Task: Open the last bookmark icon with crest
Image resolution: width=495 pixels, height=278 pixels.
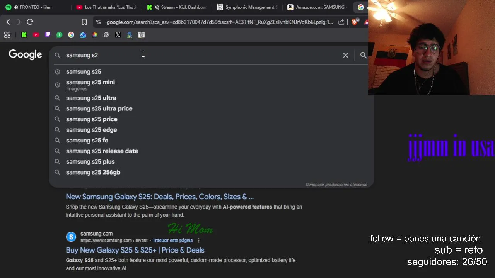Action: [x=142, y=35]
